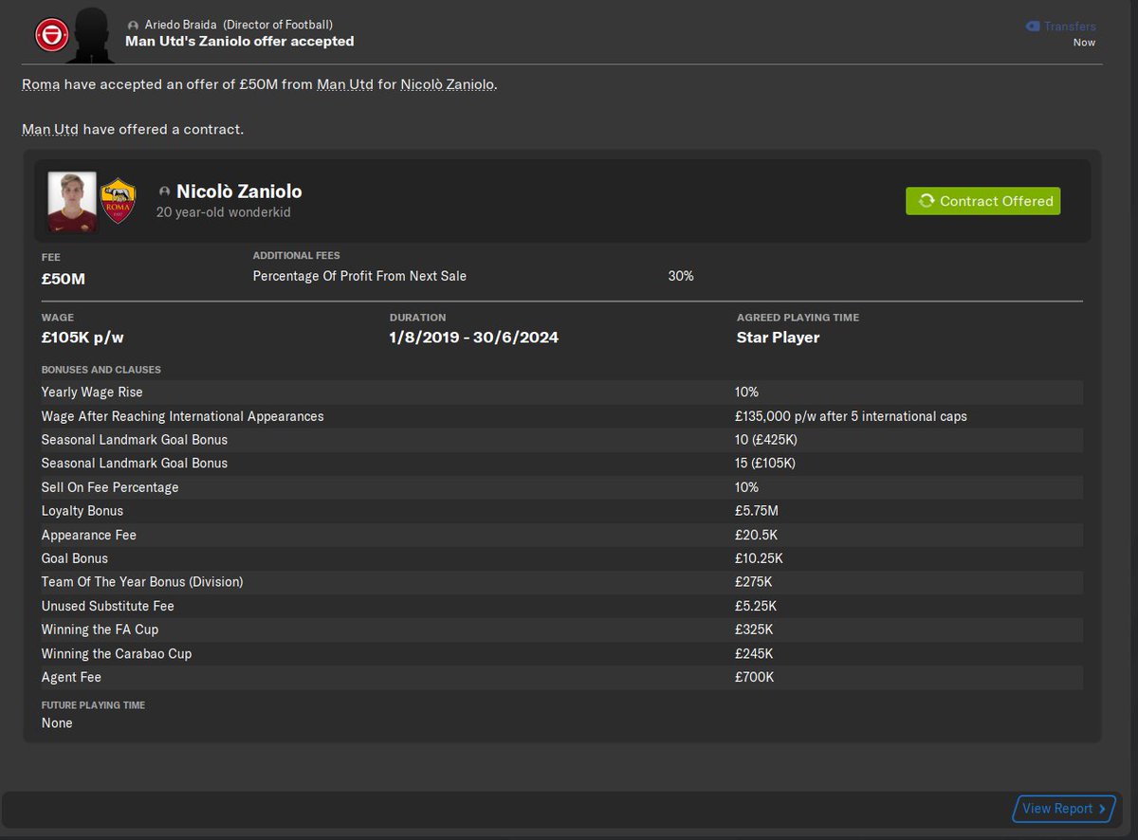Click the Star Player playing time value
This screenshot has height=840, width=1138.
(778, 338)
